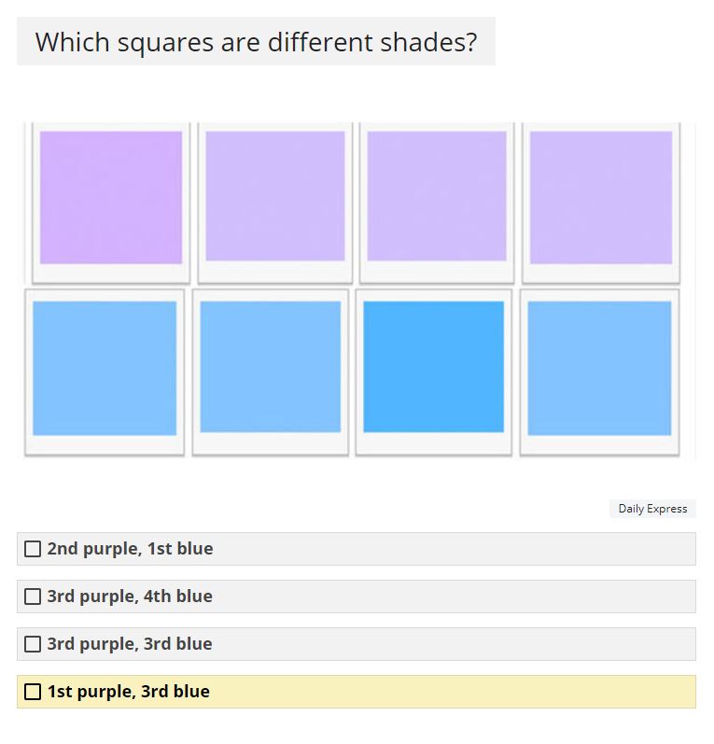Click the first blue square

click(x=105, y=368)
